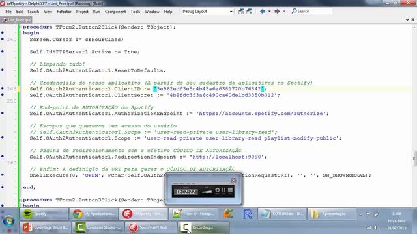
Task: Switch to Chrome My Applications taskbar button
Action: tap(94, 214)
